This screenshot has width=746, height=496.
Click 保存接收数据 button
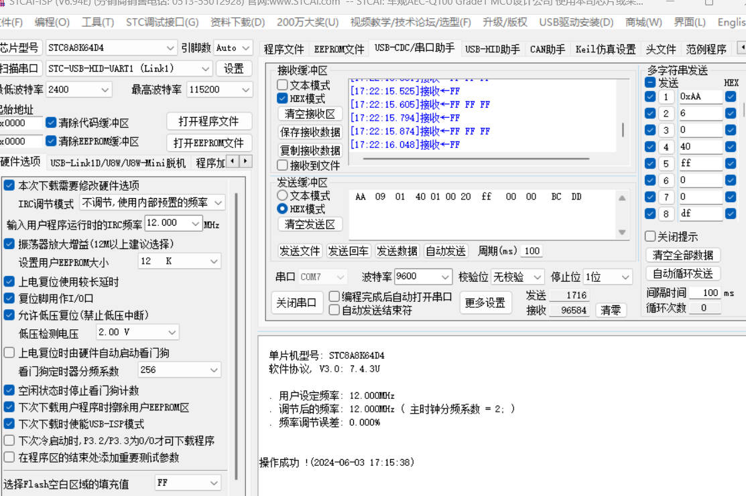pos(310,132)
